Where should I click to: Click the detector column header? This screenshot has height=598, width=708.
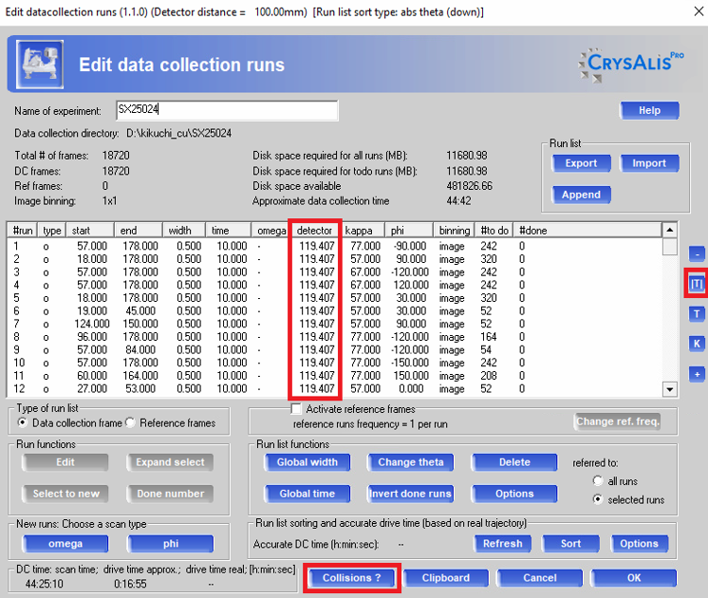coord(314,231)
